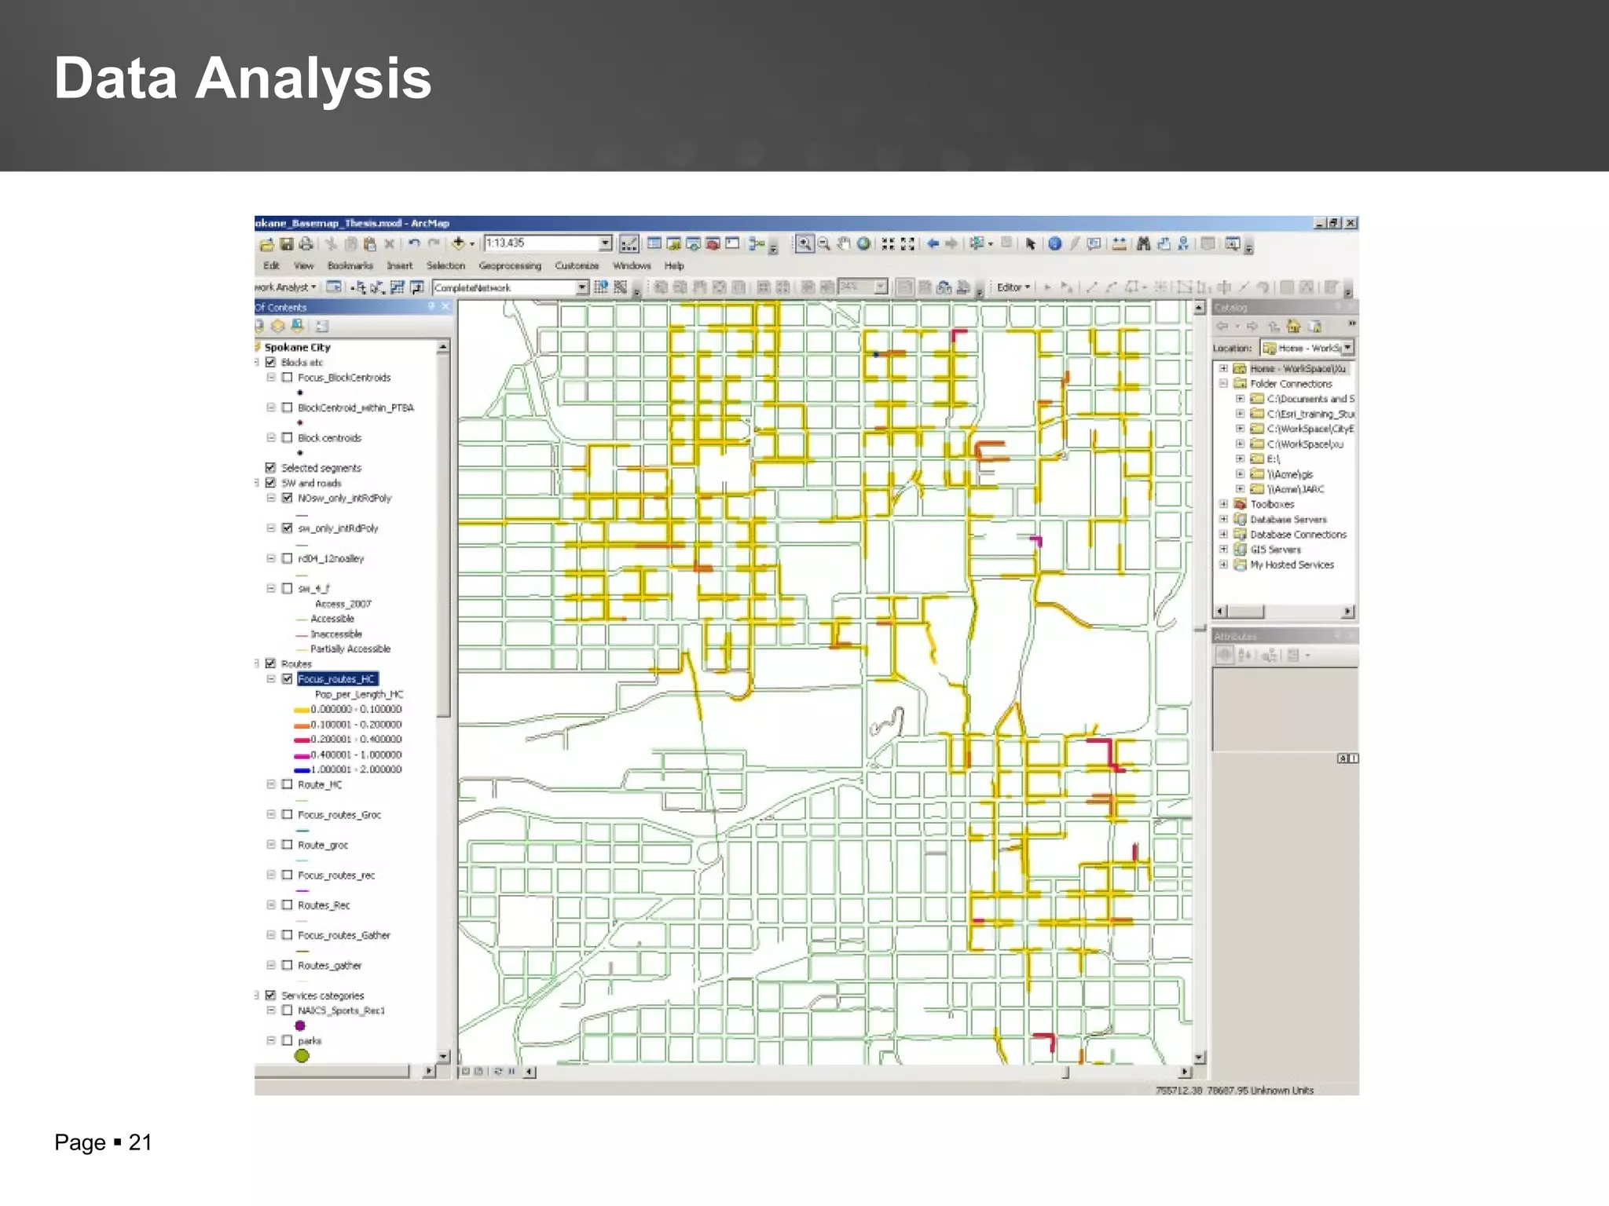Select the Zoom Out tool

[x=823, y=244]
